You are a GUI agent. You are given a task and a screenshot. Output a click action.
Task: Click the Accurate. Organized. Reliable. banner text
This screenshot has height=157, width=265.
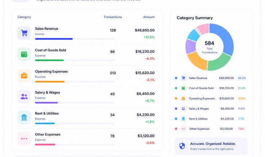tap(213, 144)
